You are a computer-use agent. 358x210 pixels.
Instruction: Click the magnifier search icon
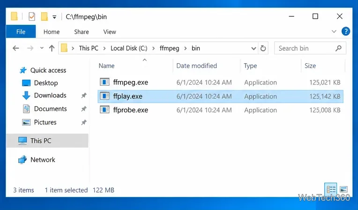pos(339,48)
